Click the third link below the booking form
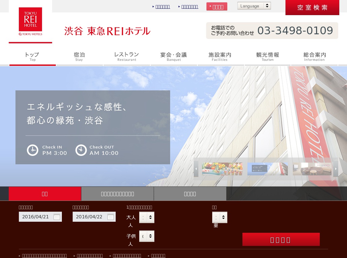The width and height of the screenshot is (347, 258). pos(127,256)
